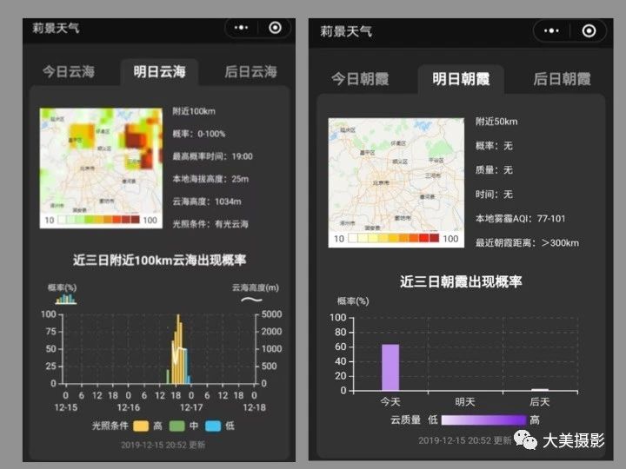The width and height of the screenshot is (626, 469).
Task: Click the 明日朝霞 tab
Action: (x=461, y=79)
